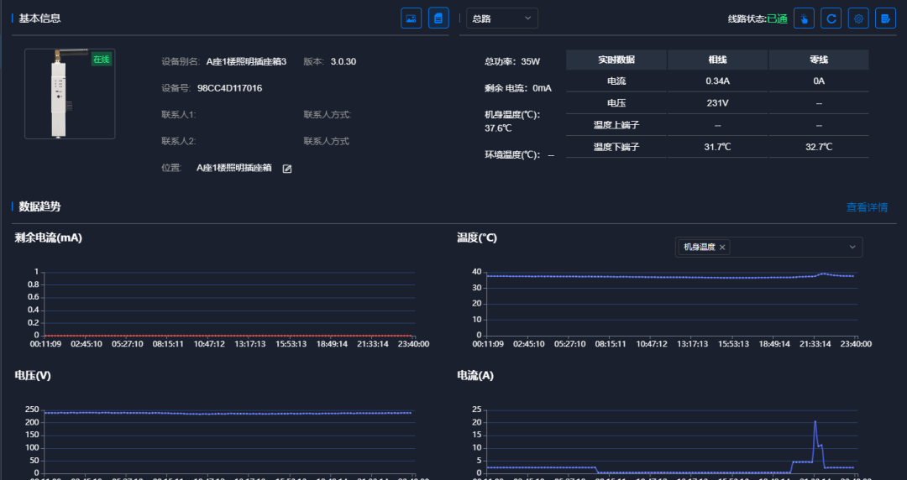Expand the temperature series selector arrow
This screenshot has height=480, width=907.
point(852,248)
